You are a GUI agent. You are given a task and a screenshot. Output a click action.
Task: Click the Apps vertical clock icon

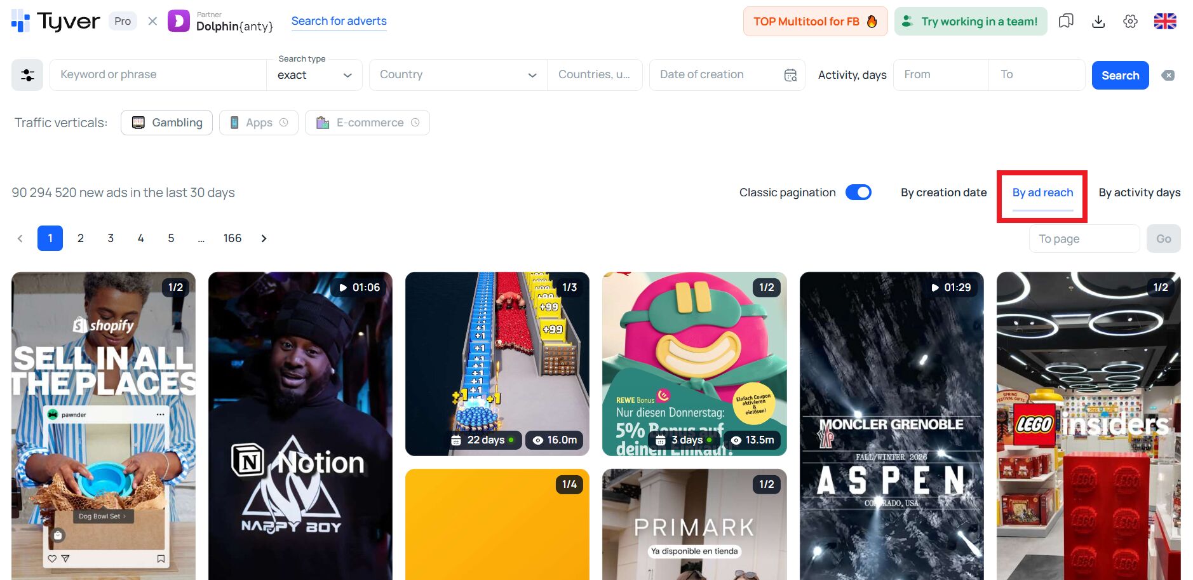284,123
